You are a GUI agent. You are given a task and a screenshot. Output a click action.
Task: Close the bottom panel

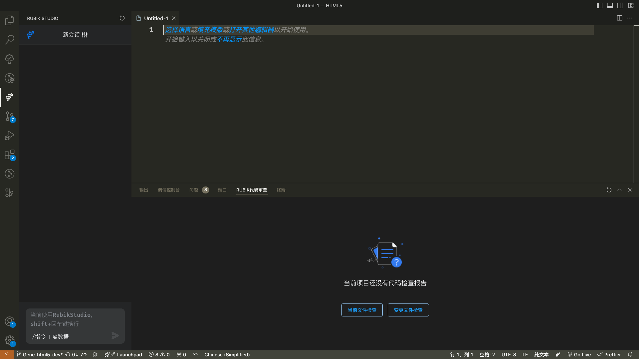tap(630, 190)
